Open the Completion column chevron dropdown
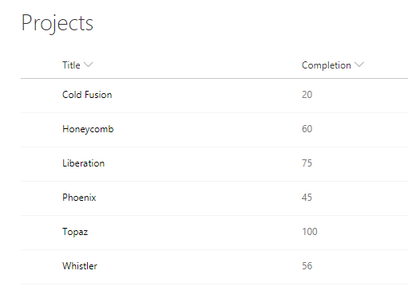 359,65
